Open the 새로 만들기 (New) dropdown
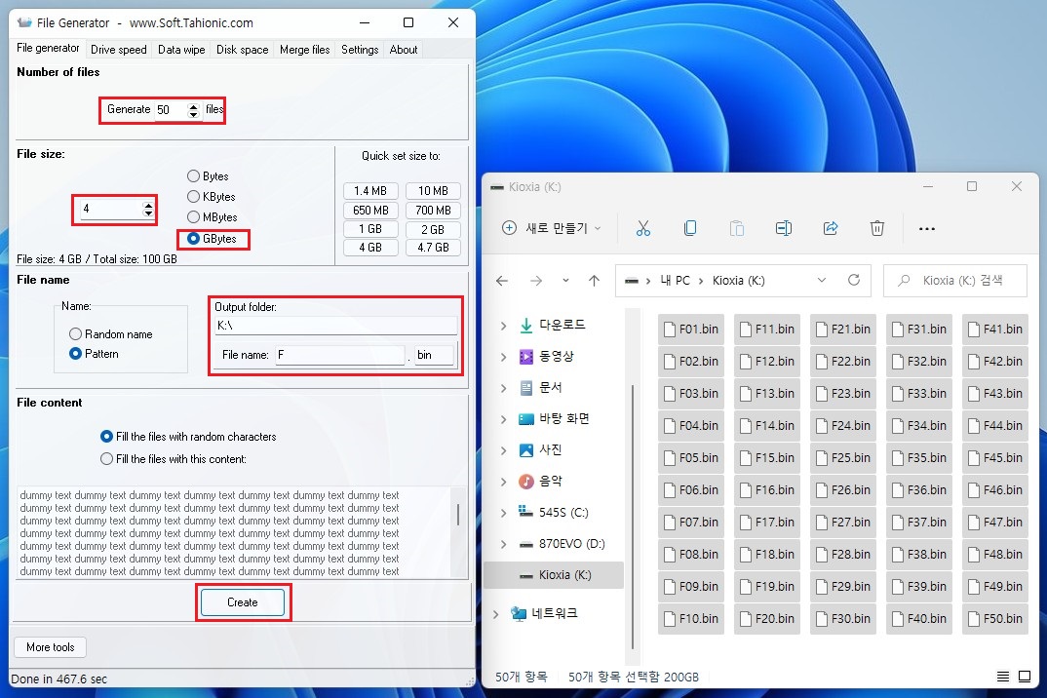The height and width of the screenshot is (698, 1047). 552,228
